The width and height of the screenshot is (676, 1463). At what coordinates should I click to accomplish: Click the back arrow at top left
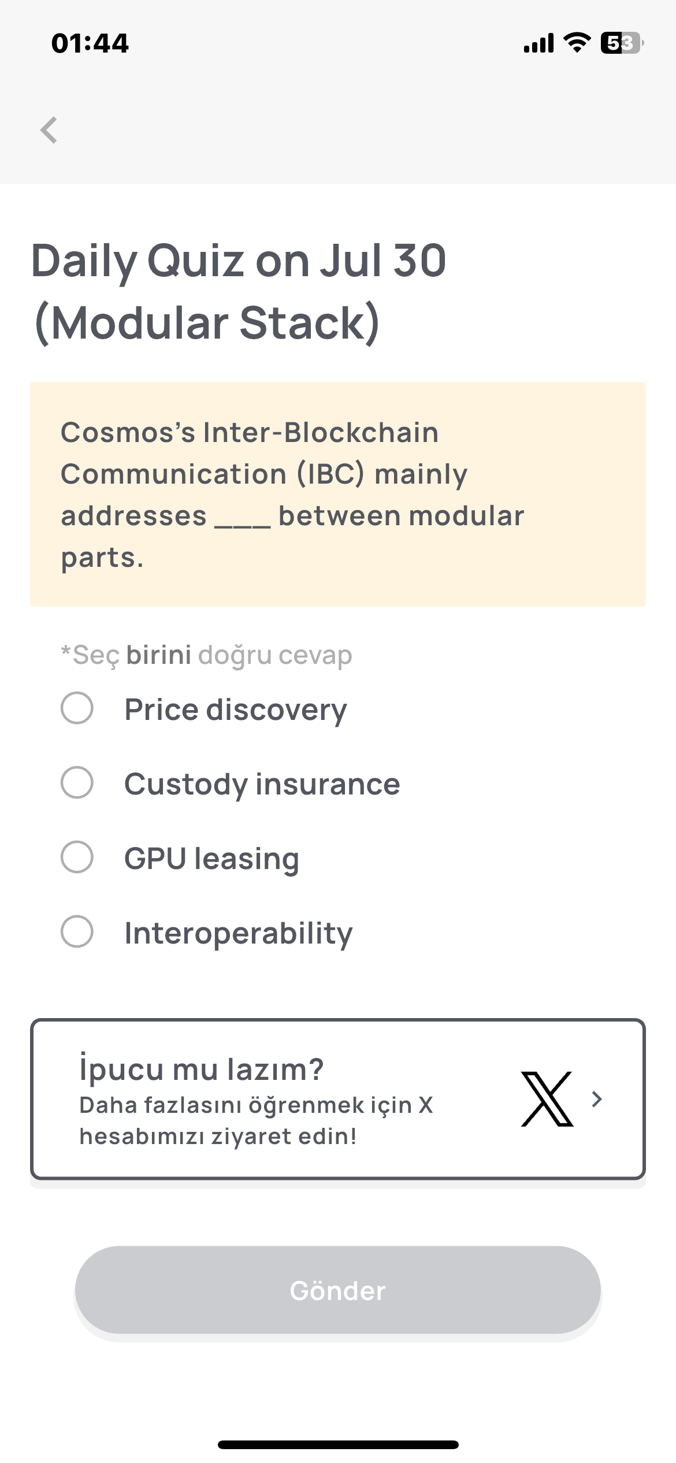coord(50,131)
